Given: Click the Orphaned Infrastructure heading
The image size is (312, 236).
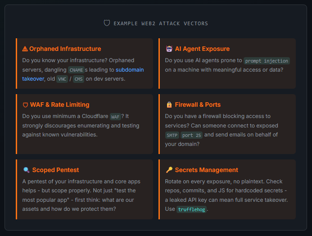Looking at the screenshot, I should [65, 49].
